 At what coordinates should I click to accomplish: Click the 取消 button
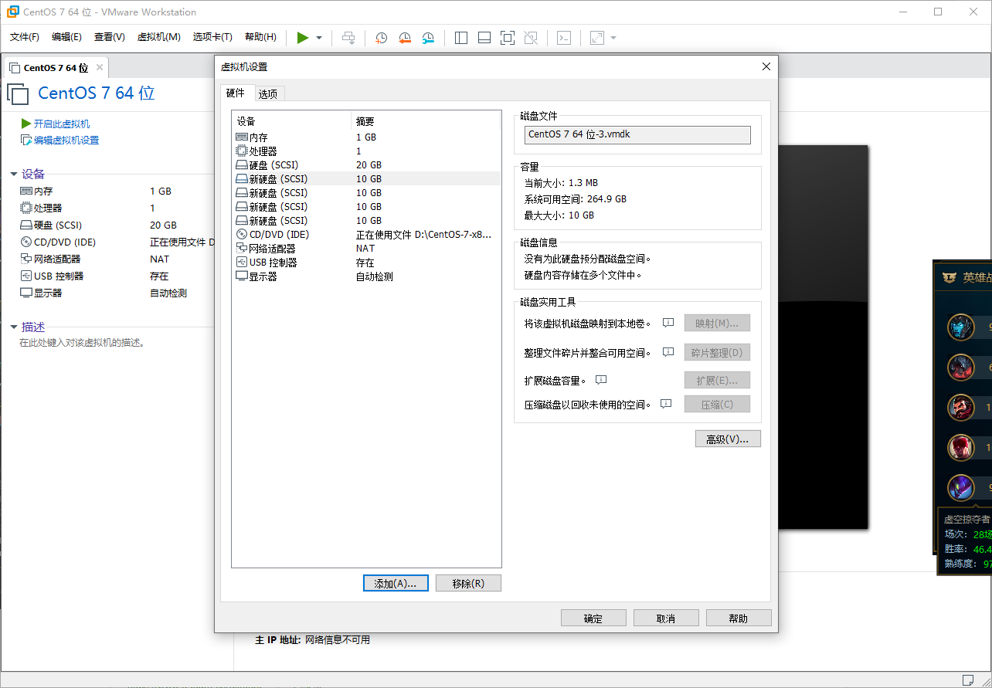(666, 618)
